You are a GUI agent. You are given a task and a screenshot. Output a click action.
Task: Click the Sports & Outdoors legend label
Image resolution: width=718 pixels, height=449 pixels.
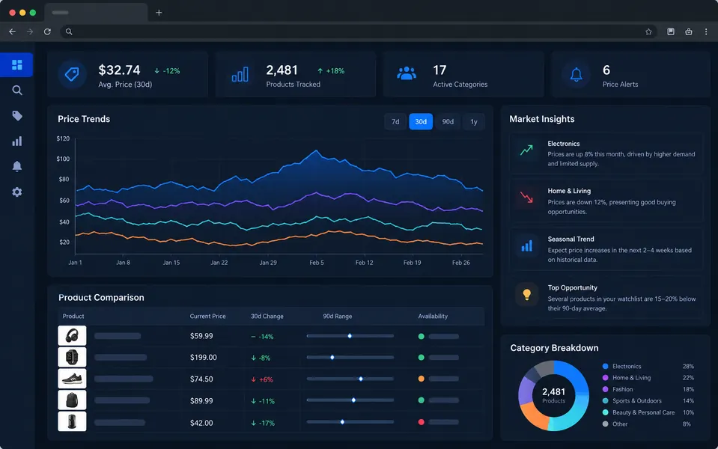(x=637, y=400)
